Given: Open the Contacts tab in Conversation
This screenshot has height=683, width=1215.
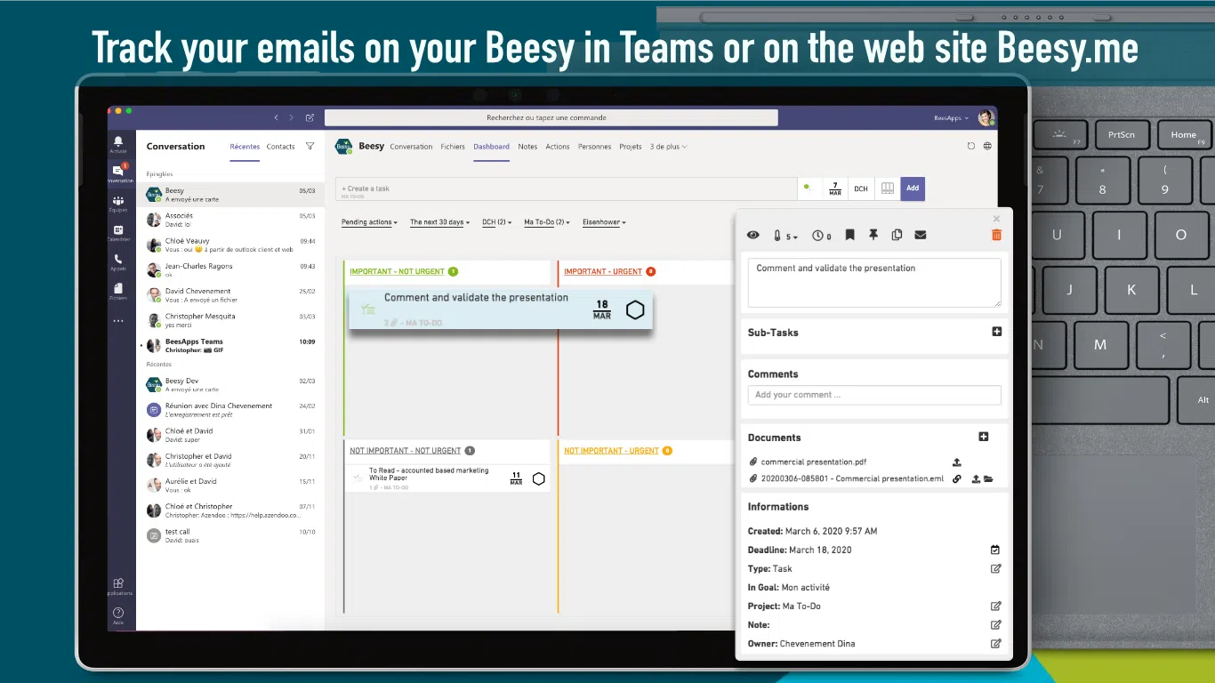Looking at the screenshot, I should [x=280, y=147].
